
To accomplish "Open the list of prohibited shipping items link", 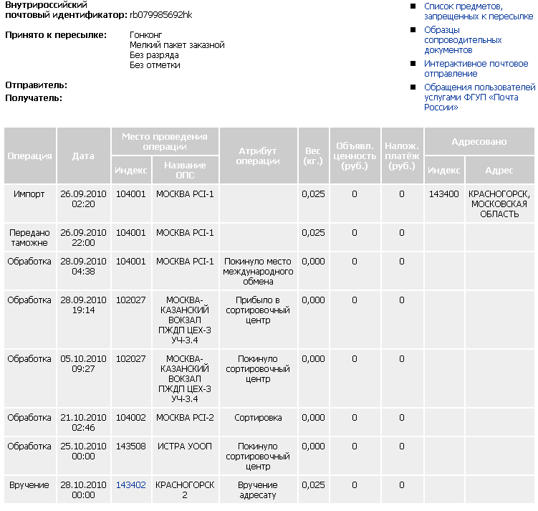I will click(x=478, y=11).
